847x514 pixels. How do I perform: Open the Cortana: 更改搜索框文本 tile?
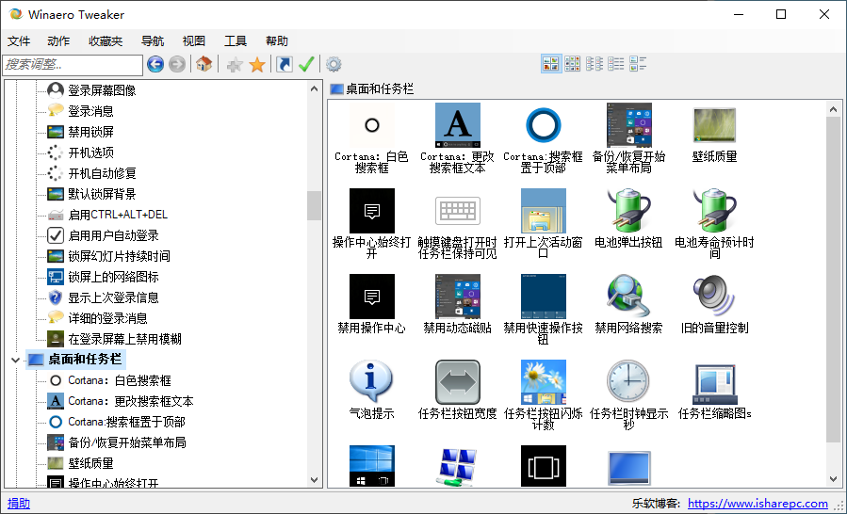click(x=458, y=138)
